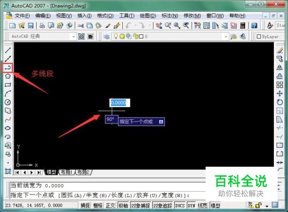
Task: Open the 文件(F) menu
Action: [22, 16]
